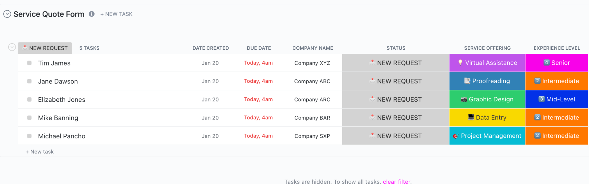Click the number 4 icon beside Senior

(546, 62)
